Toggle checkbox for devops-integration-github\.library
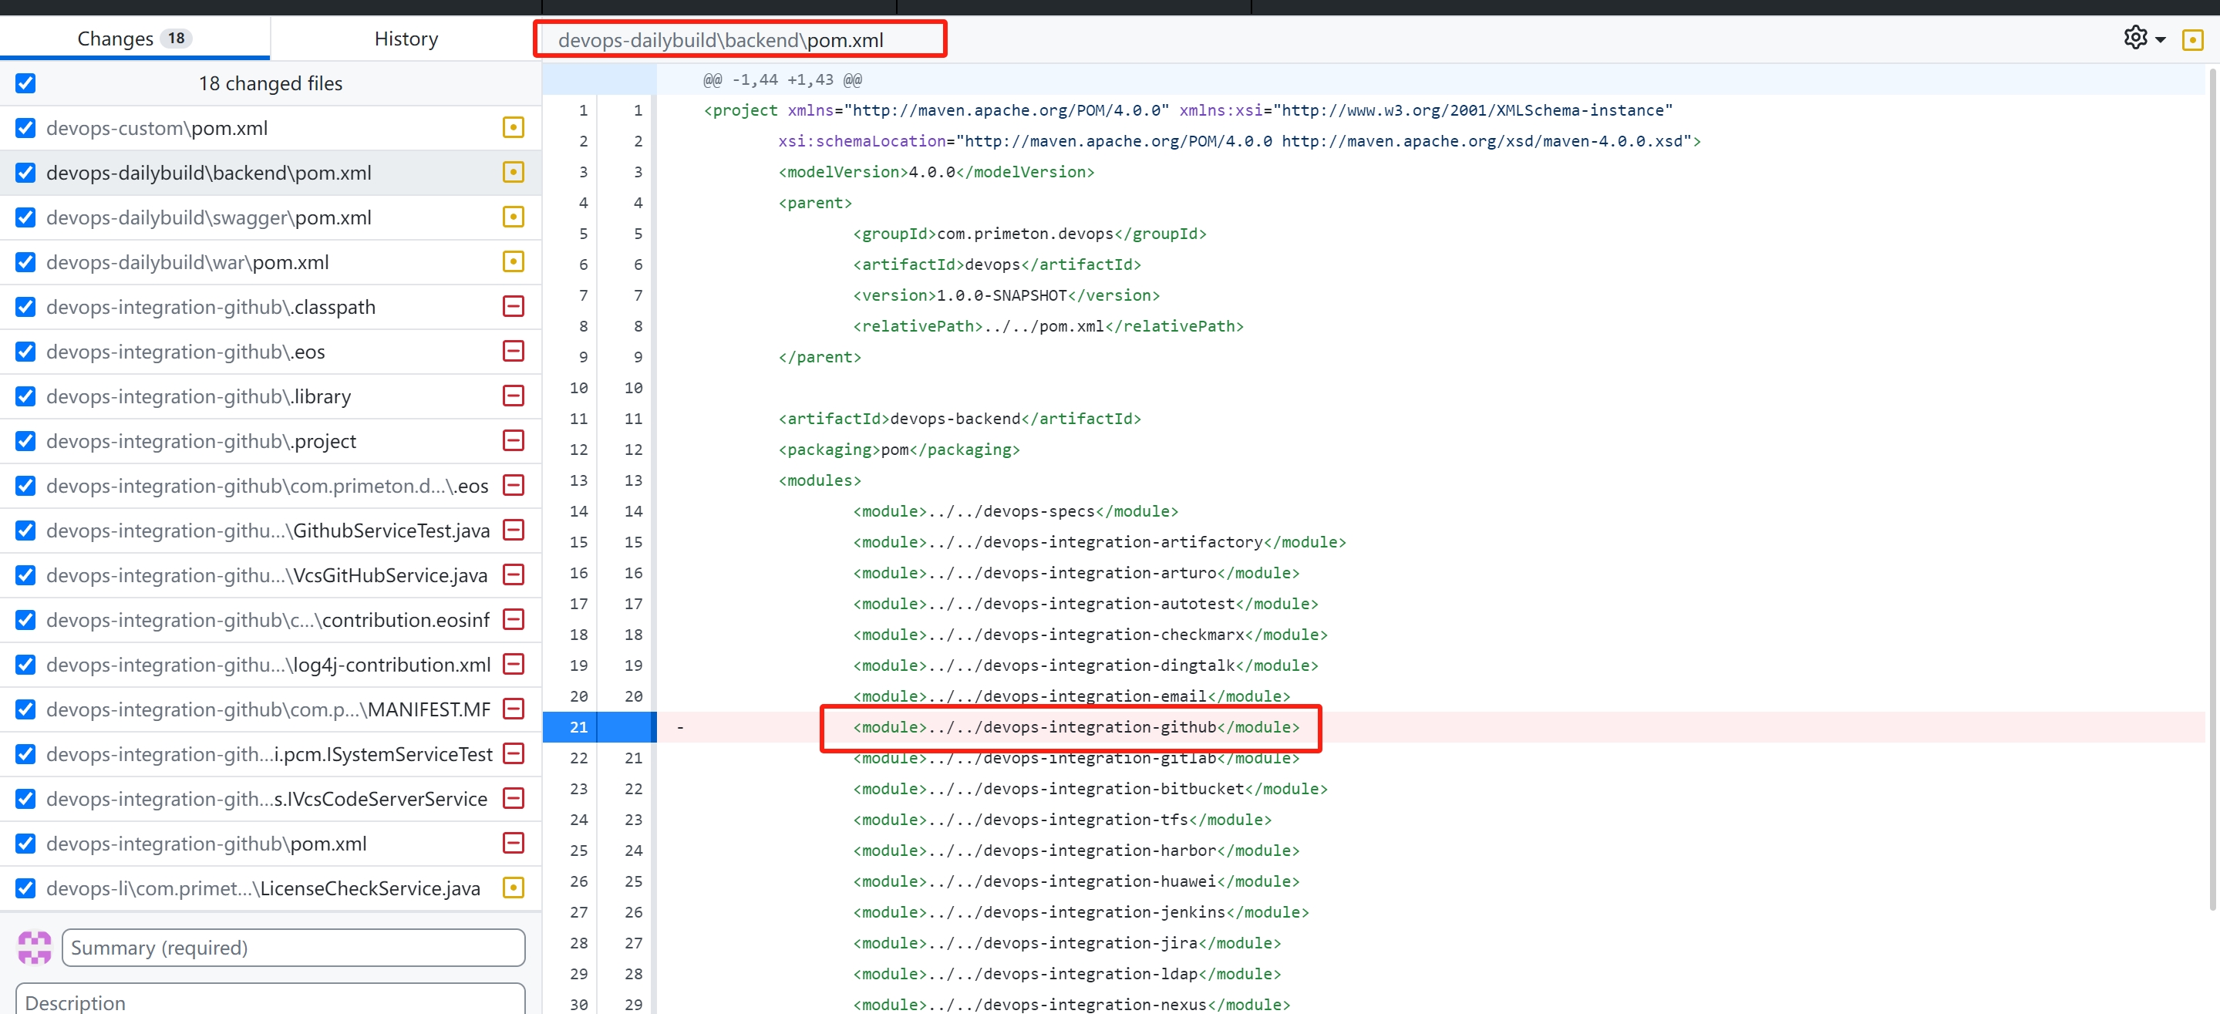 coord(26,396)
